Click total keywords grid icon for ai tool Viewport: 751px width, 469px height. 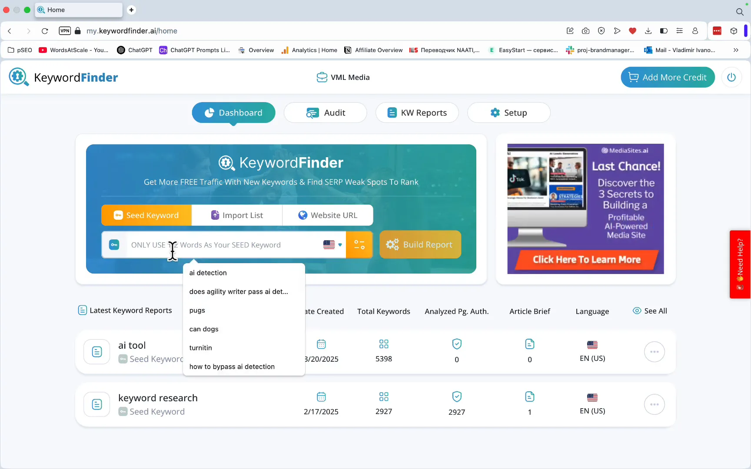384,344
